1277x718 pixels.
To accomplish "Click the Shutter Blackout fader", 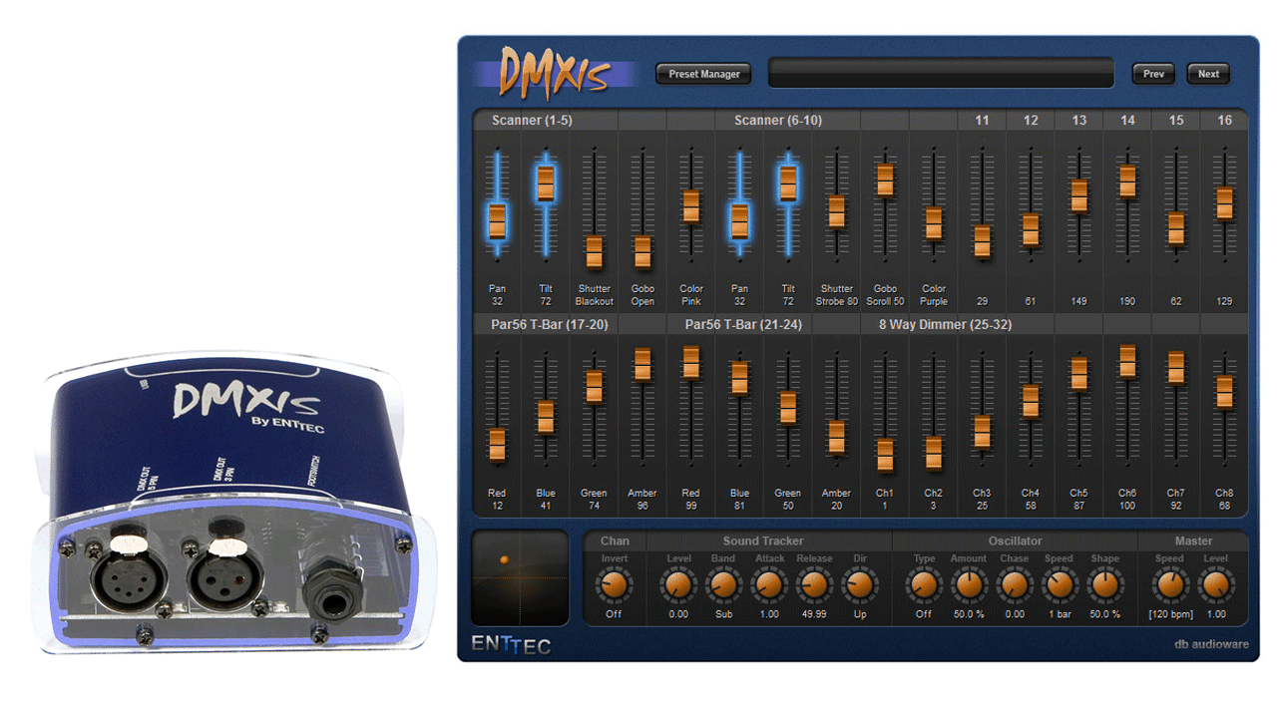I will point(594,251).
